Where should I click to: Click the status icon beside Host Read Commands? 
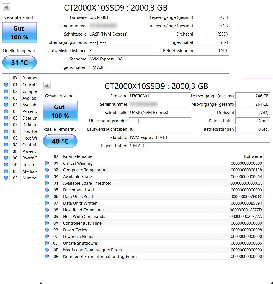click(47, 210)
